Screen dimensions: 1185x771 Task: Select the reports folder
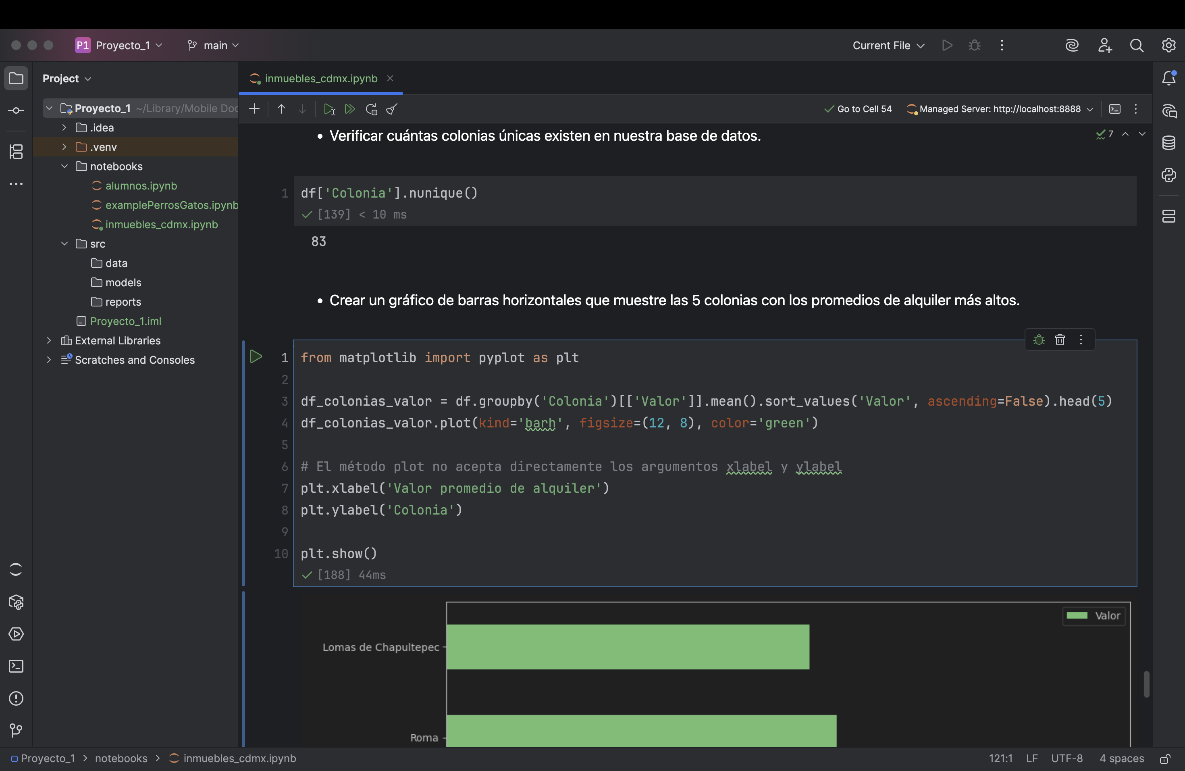point(123,302)
